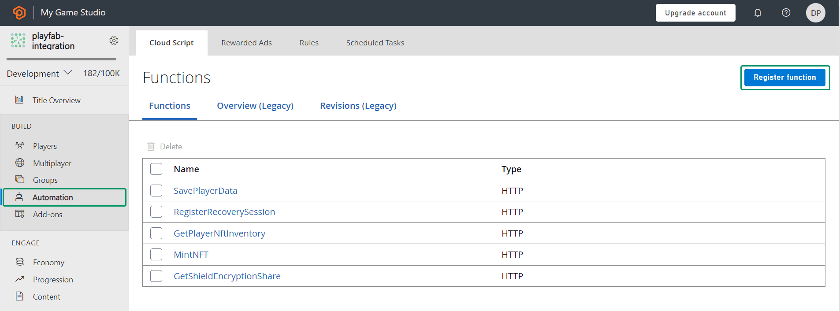Click the Register function button
The image size is (840, 311).
(x=785, y=78)
